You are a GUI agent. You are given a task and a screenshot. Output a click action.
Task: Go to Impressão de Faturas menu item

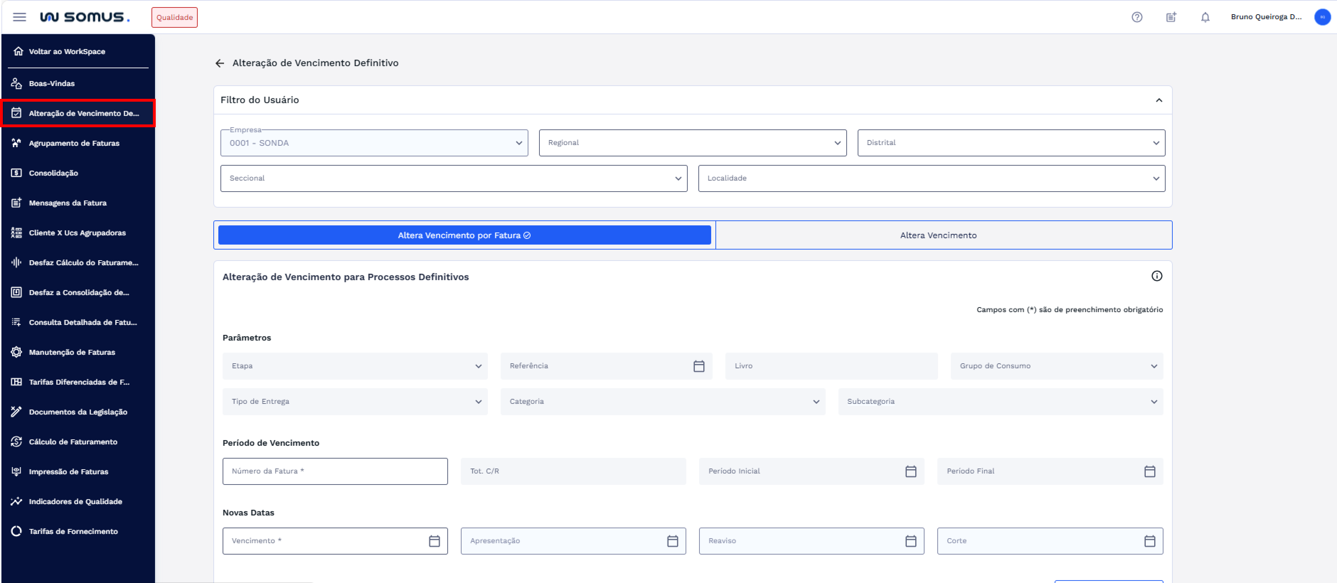point(69,471)
